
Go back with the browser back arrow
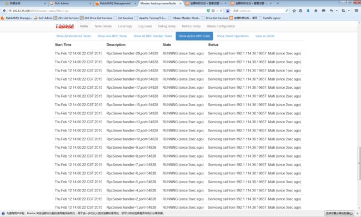click(x=4, y=11)
